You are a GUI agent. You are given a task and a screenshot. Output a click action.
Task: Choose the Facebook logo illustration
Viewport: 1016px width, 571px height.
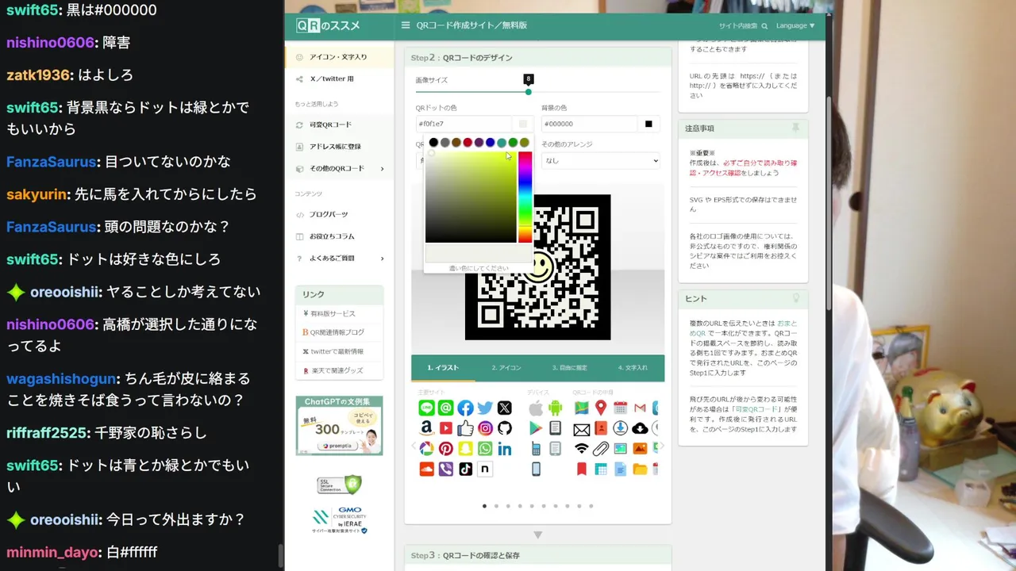tap(465, 408)
